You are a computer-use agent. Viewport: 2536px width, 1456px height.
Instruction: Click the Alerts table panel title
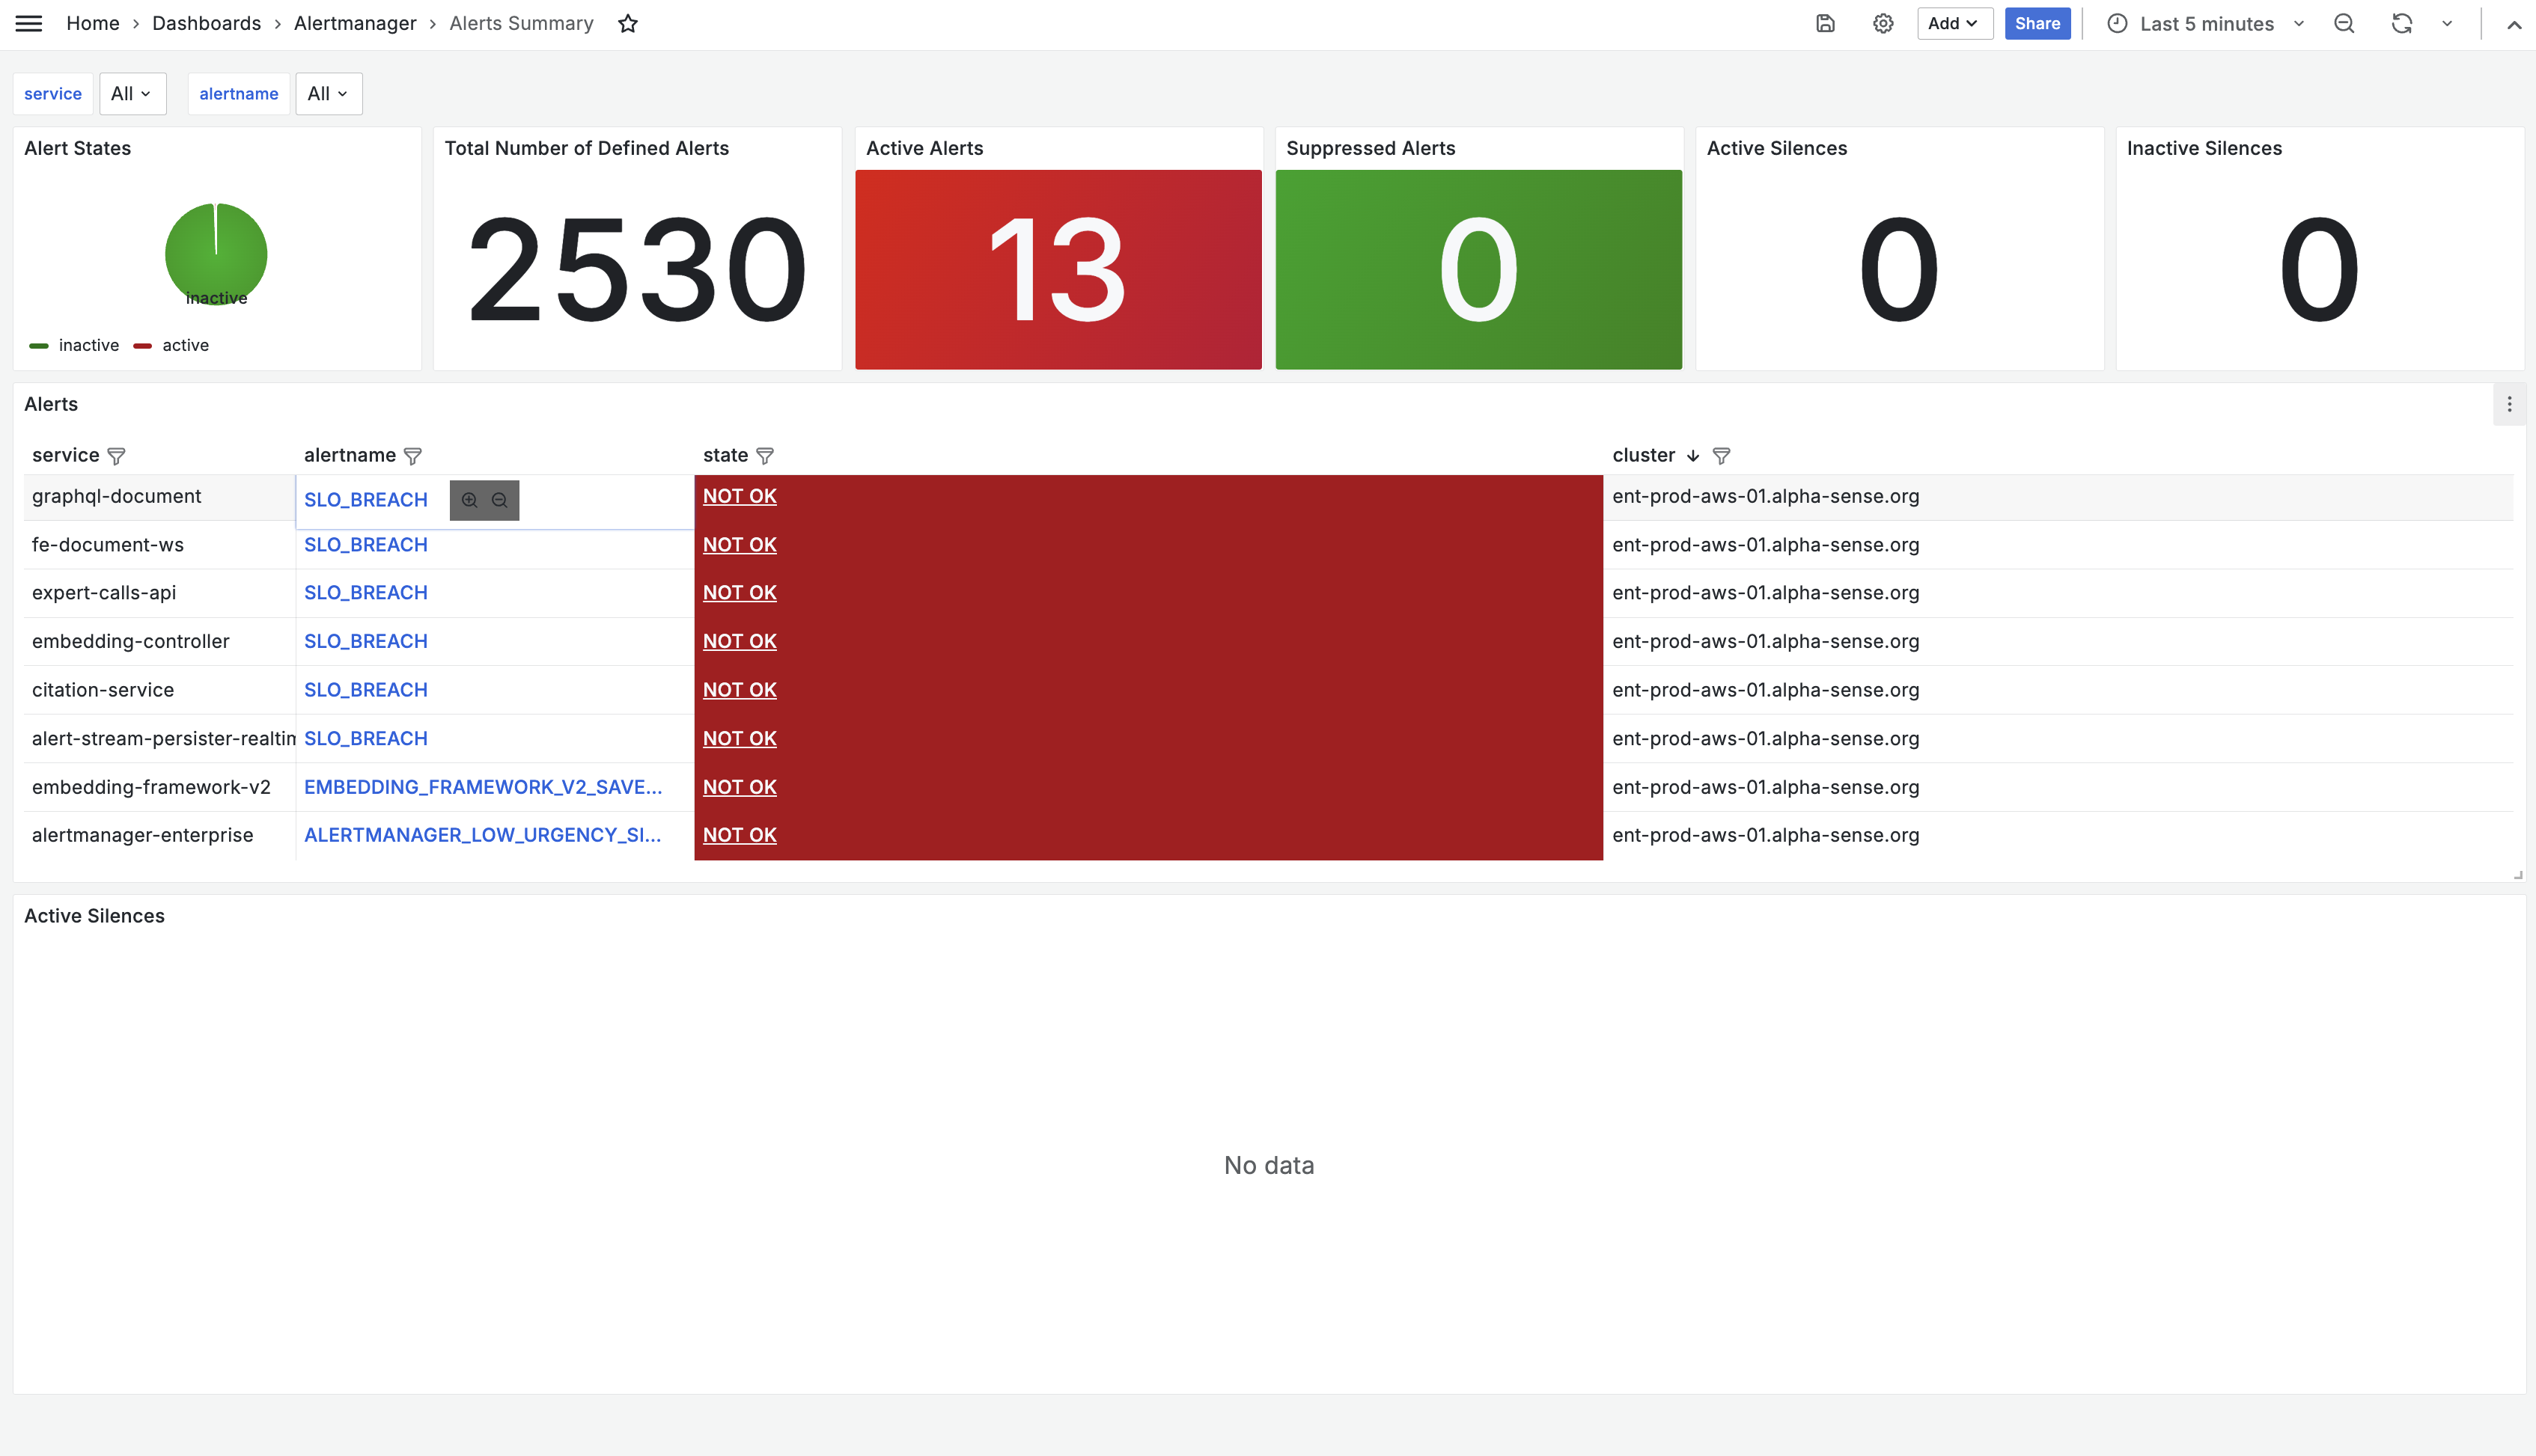[x=51, y=404]
